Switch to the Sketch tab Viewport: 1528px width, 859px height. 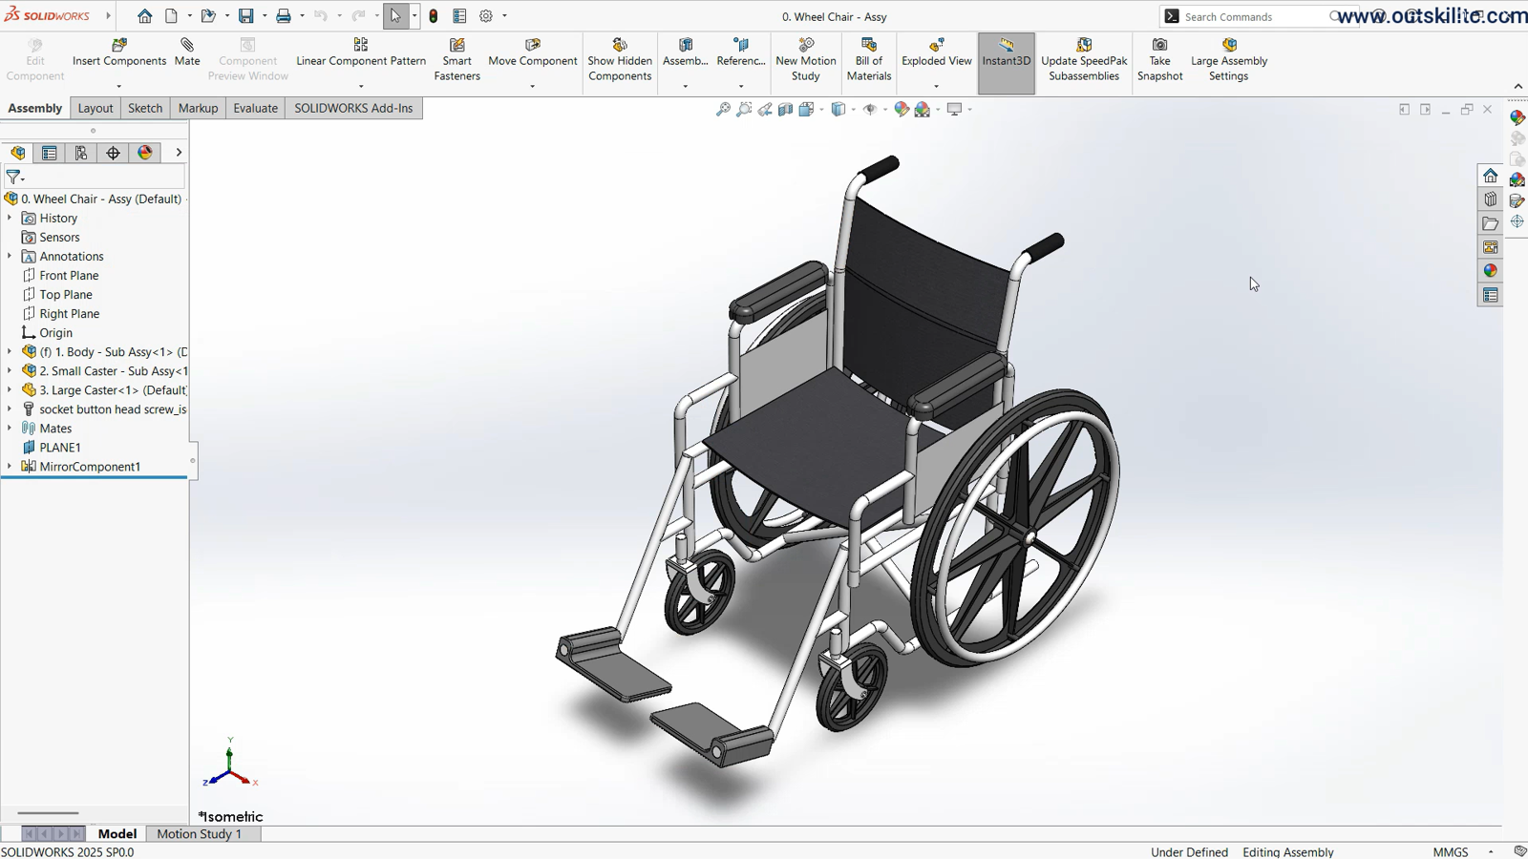click(x=145, y=108)
